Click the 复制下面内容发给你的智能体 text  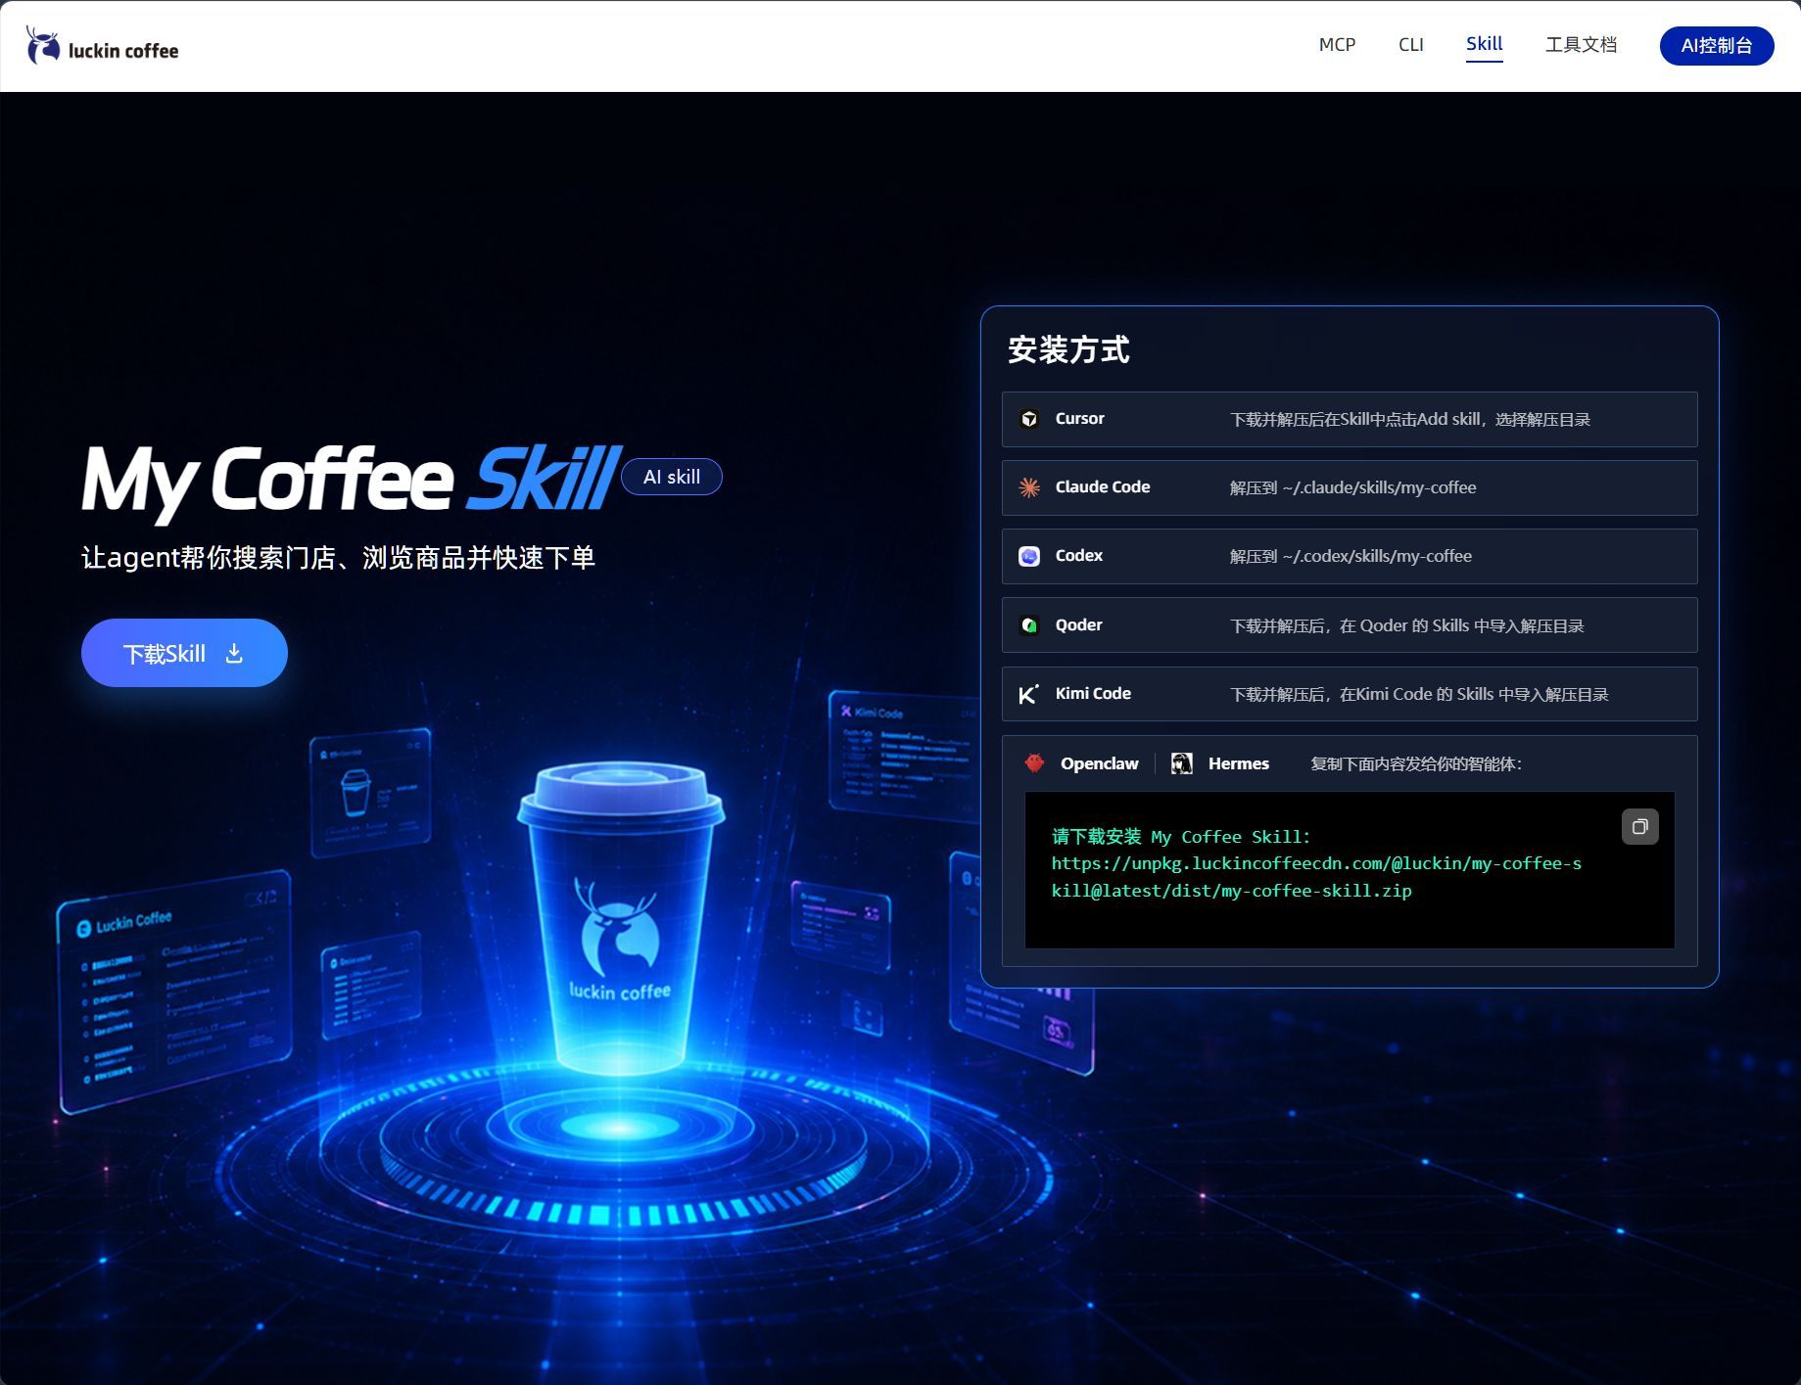tap(1416, 763)
